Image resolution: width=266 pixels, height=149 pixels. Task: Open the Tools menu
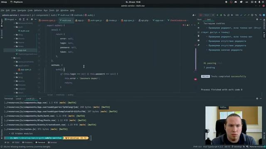(x=52, y=10)
